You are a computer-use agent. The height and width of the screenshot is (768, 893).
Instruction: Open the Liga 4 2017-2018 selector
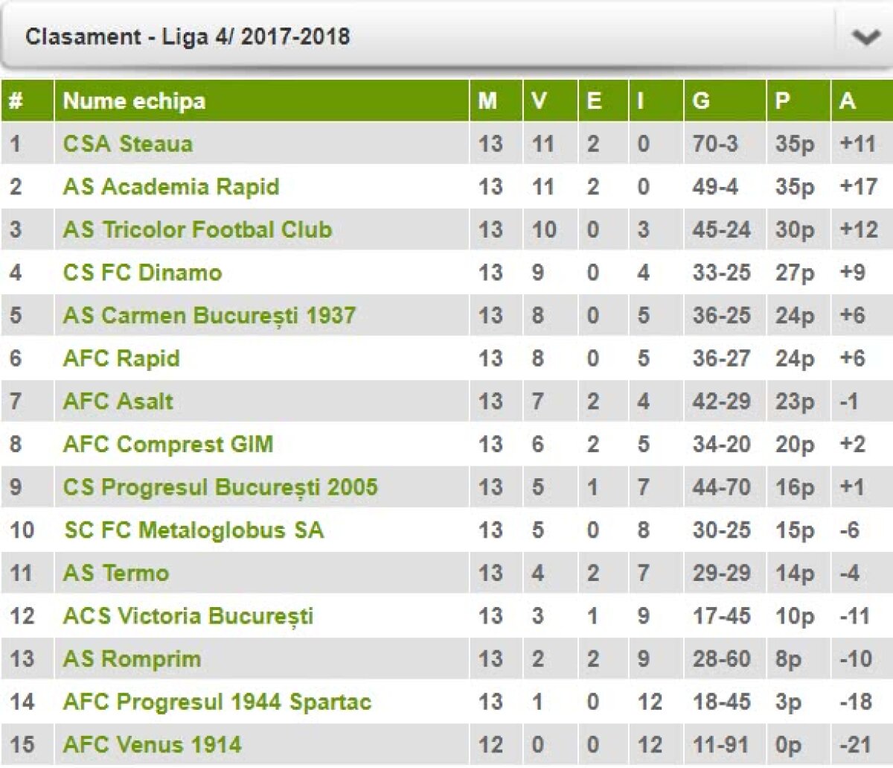pyautogui.click(x=188, y=37)
